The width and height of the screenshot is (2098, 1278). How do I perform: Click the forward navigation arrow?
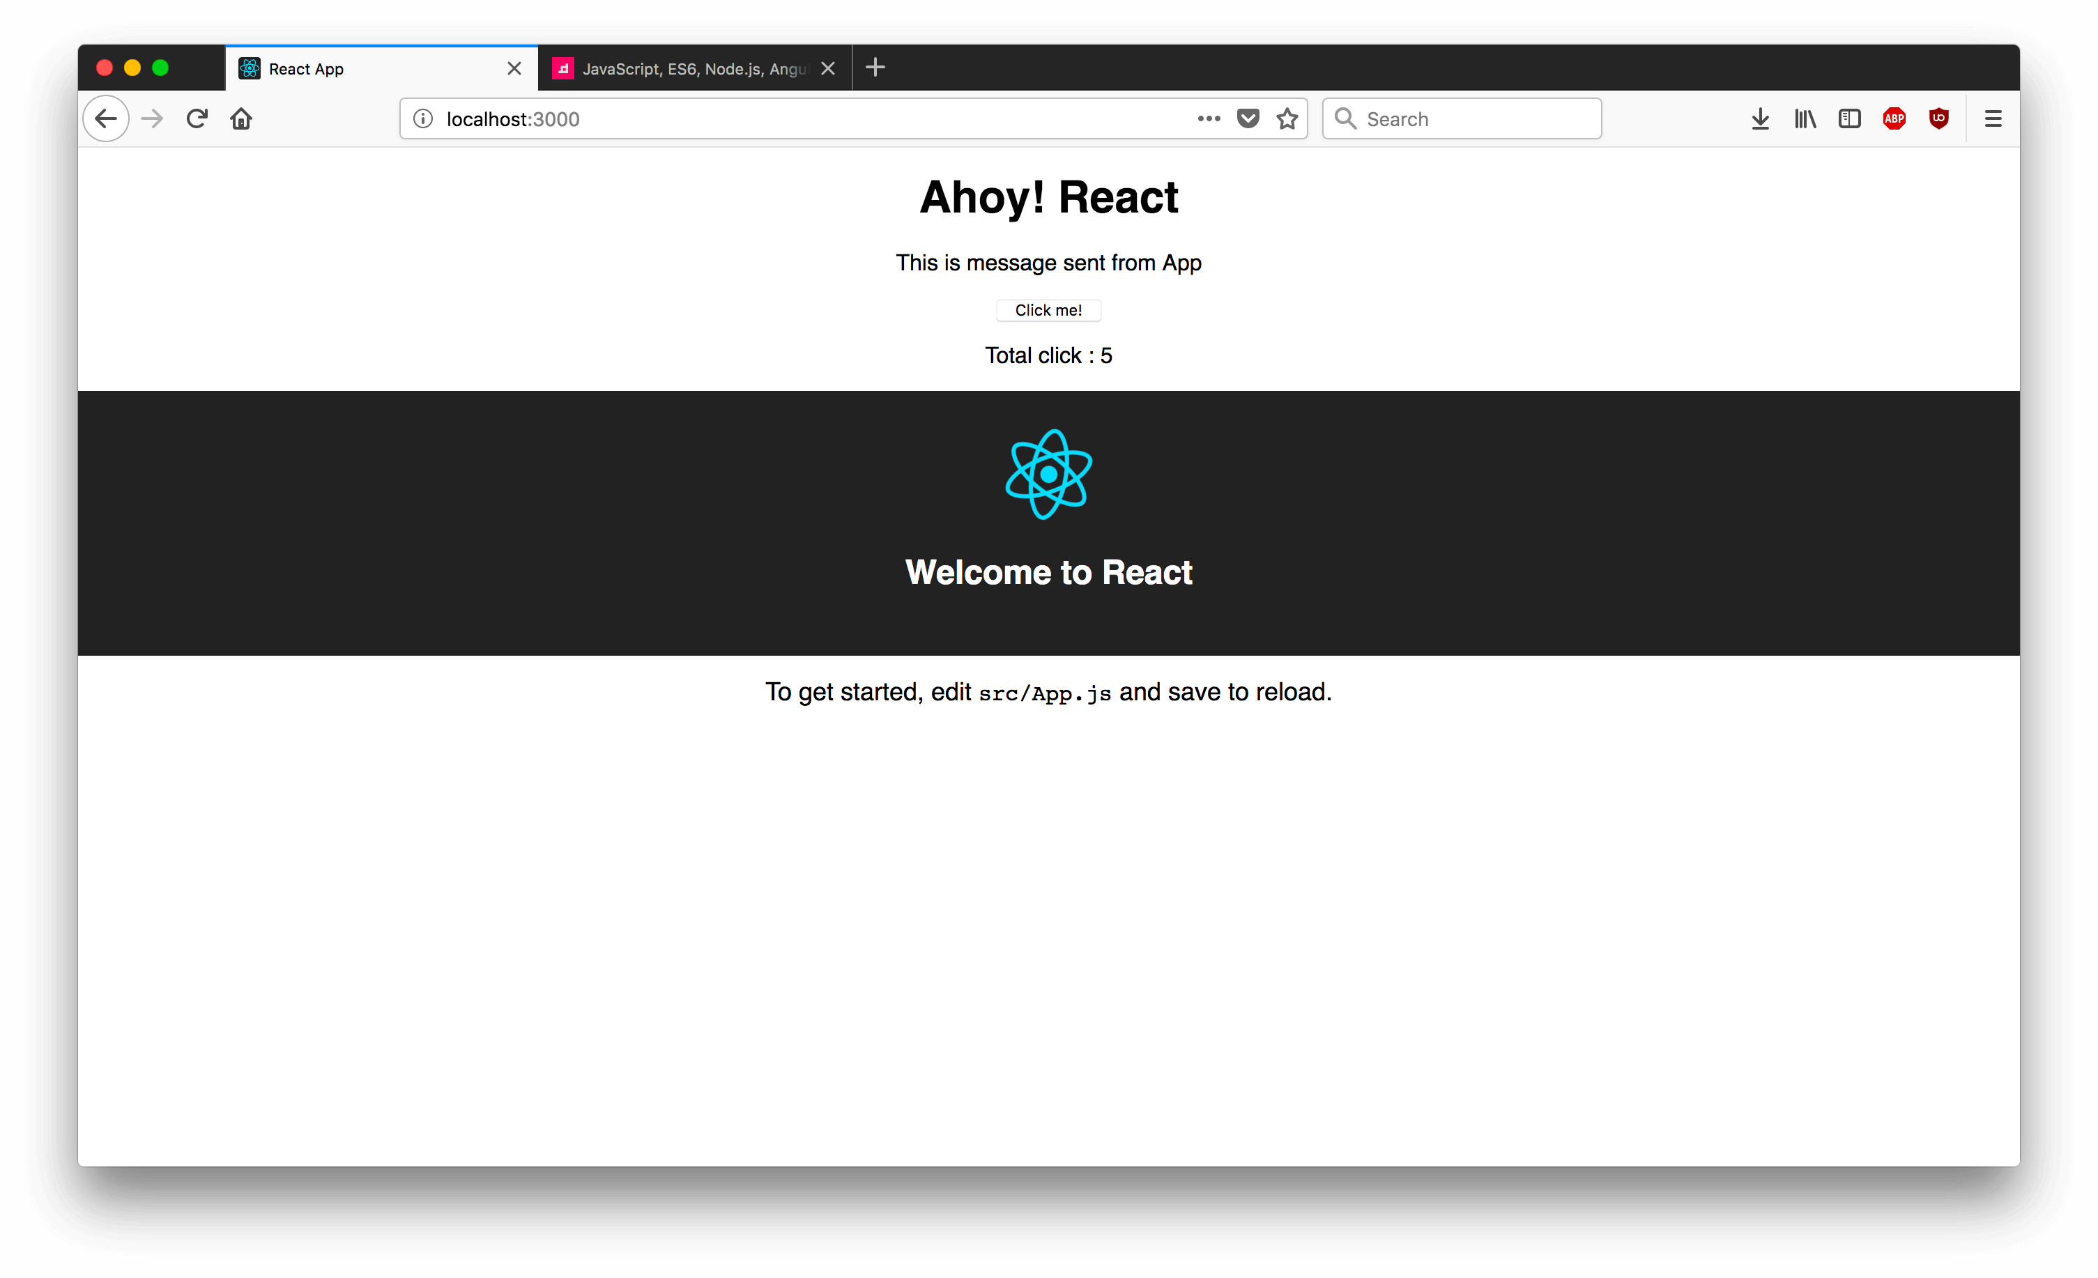point(153,118)
